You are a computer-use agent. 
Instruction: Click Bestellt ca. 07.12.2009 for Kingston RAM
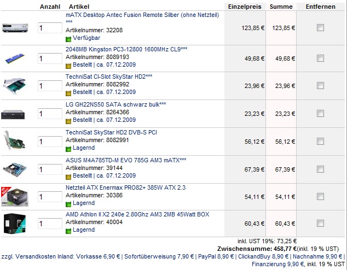[104, 64]
